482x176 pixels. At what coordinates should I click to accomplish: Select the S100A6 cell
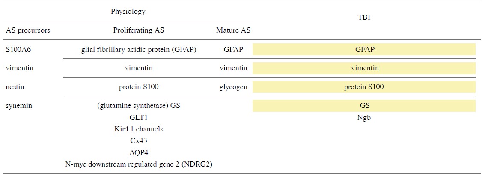(18, 49)
